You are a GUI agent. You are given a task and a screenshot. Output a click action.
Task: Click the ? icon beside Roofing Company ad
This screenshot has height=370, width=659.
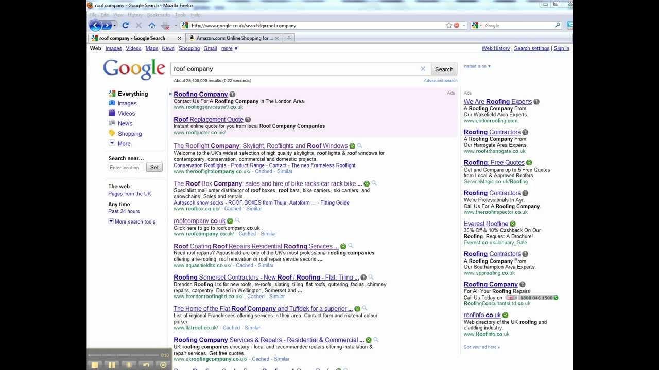232,95
